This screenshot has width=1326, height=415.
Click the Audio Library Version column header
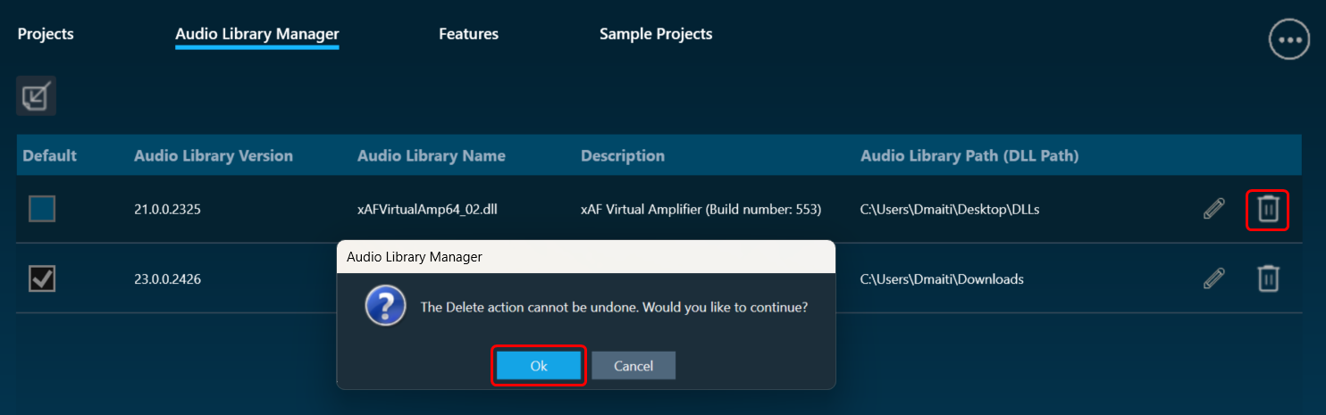click(214, 155)
